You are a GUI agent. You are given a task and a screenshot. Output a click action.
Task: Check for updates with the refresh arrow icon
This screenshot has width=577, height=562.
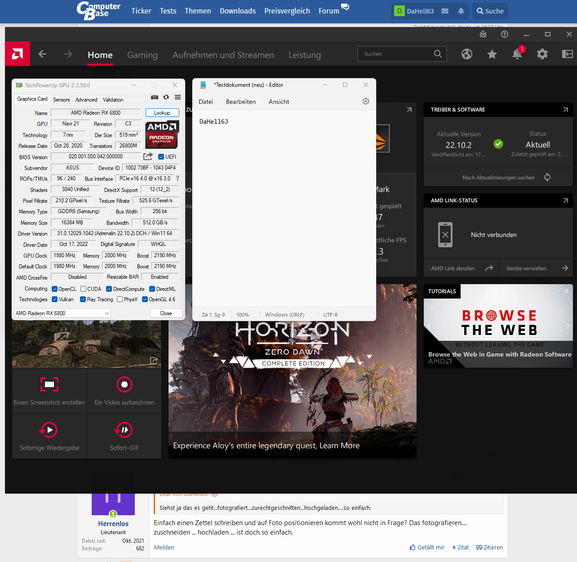547,177
